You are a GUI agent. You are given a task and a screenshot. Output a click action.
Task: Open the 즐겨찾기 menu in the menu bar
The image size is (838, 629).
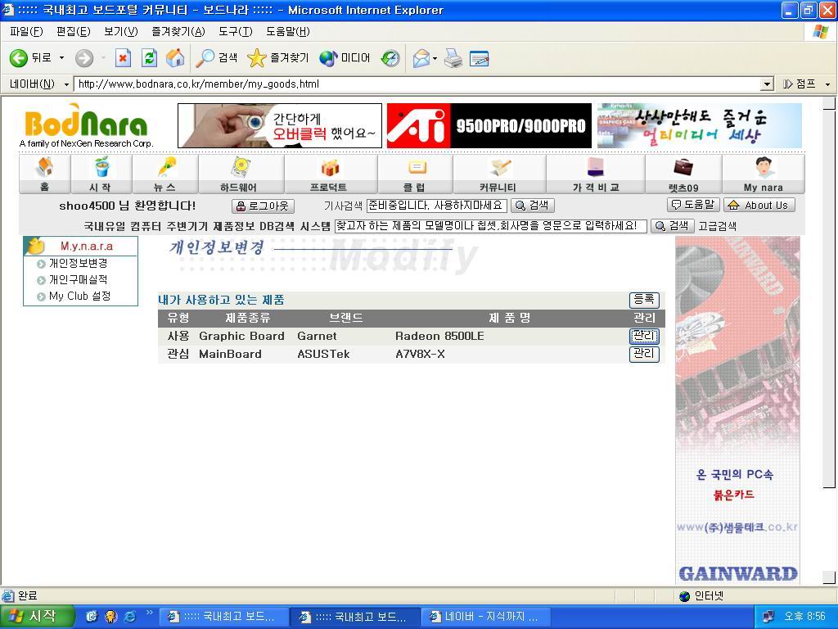(178, 32)
